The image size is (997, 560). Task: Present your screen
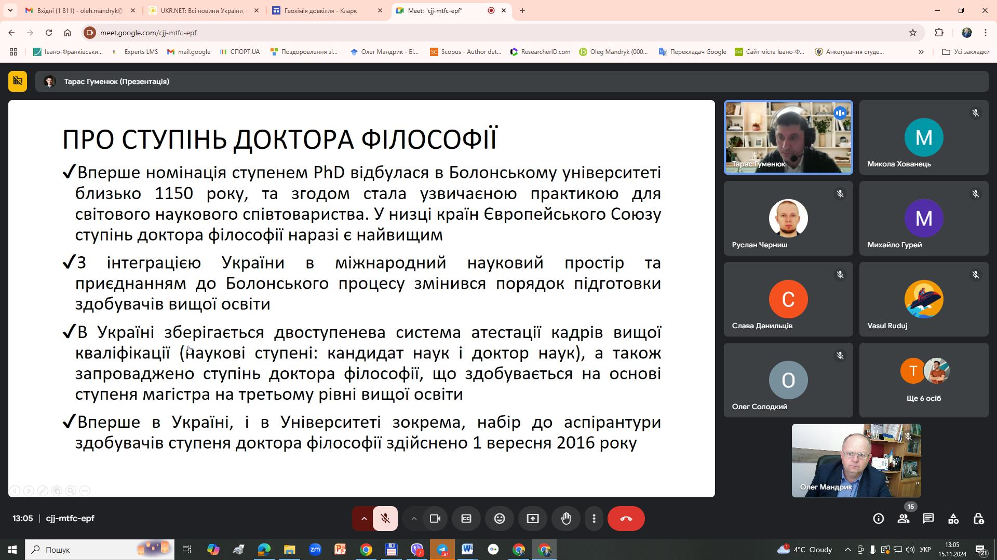[x=533, y=519]
